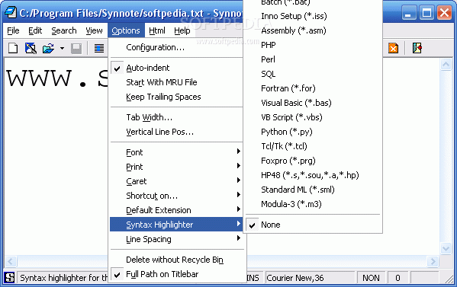Viewport: 457px width, 287px height.
Task: Click the 0 status bar field
Action: [x=397, y=278]
